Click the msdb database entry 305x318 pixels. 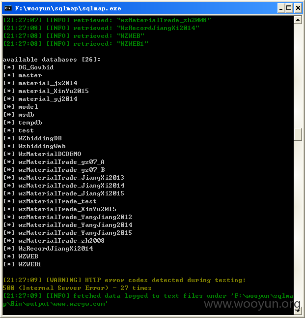pyautogui.click(x=19, y=115)
